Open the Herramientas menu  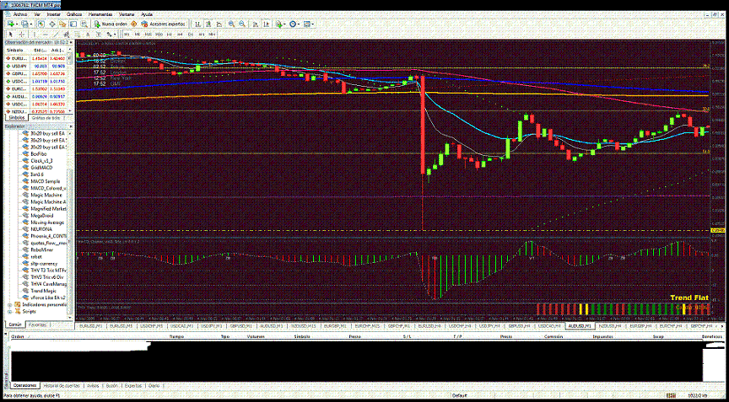pyautogui.click(x=101, y=15)
